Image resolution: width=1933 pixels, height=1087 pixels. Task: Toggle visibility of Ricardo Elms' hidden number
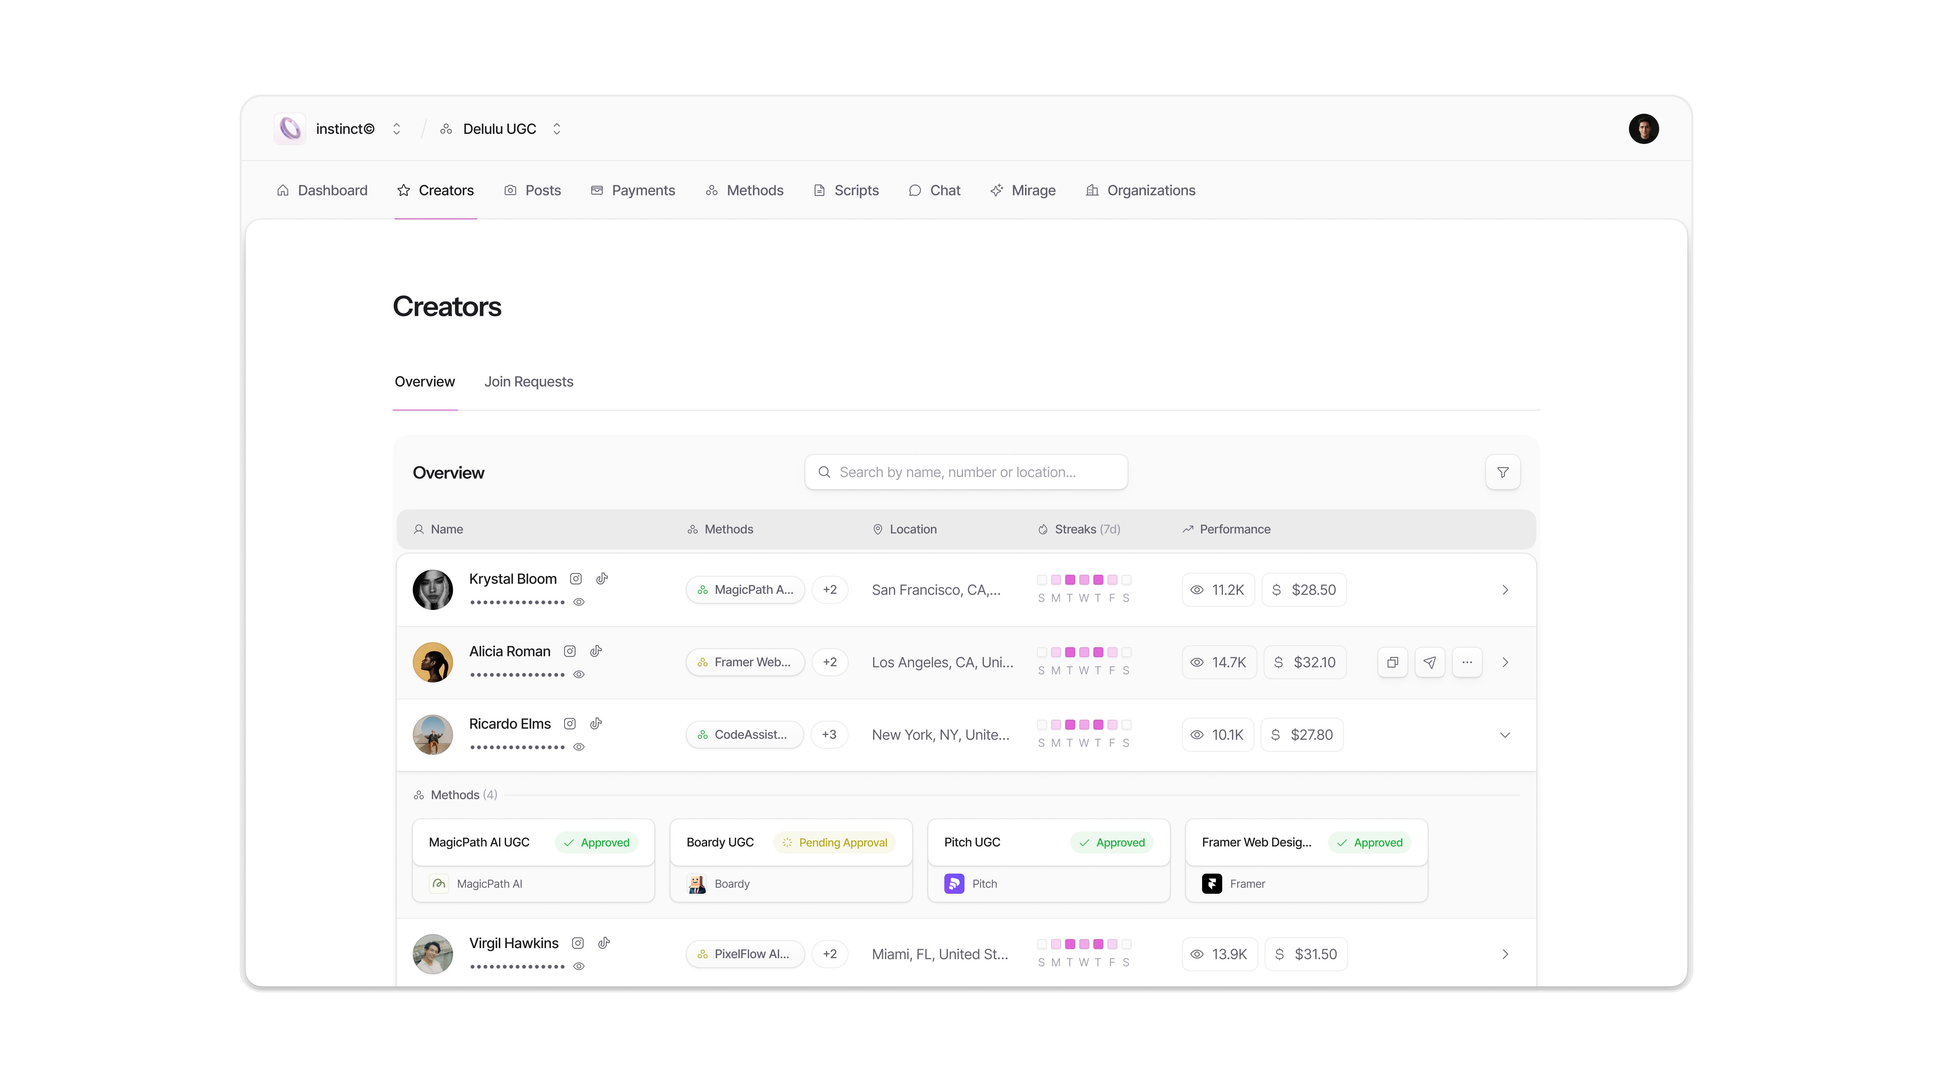point(579,746)
